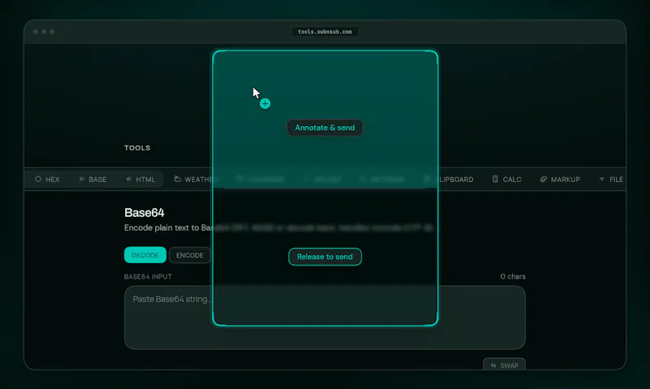Click the tools.subnsub.com address bar
Viewport: 650px width, 389px height.
(x=325, y=32)
